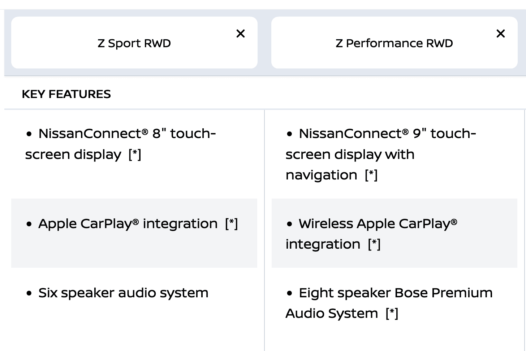Click the Z Performance RWD title text
The image size is (526, 351).
(394, 43)
